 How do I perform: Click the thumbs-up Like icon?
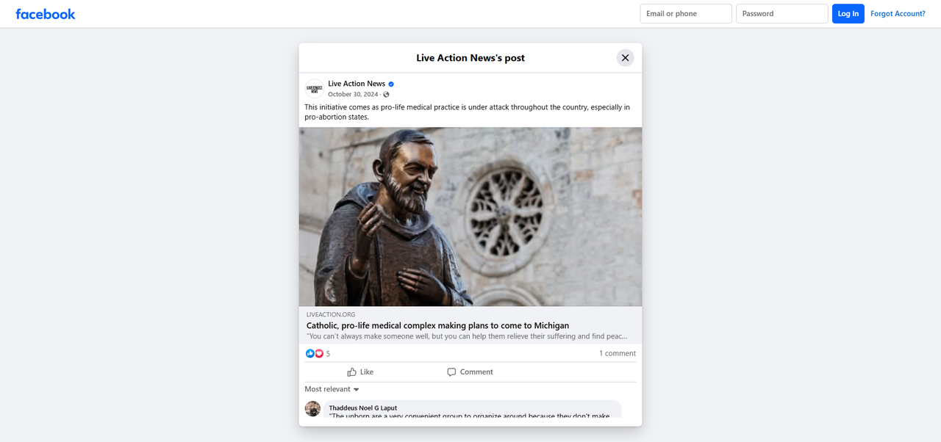(352, 372)
